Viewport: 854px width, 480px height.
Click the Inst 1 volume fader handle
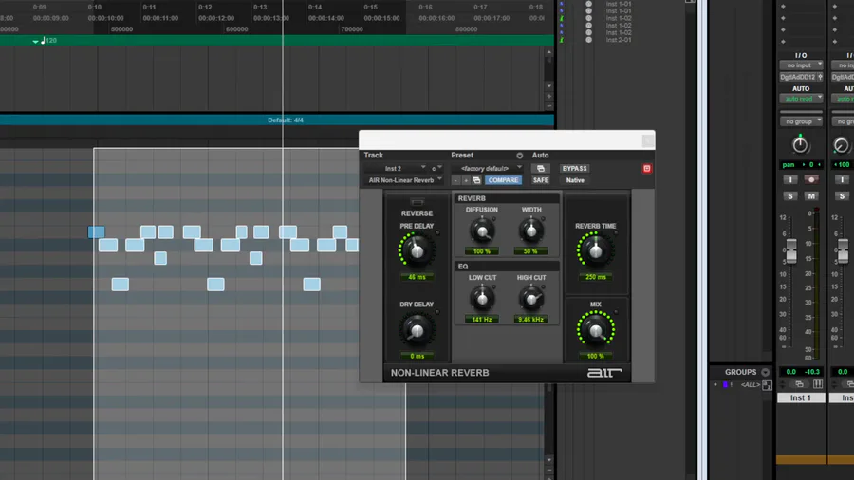[790, 250]
